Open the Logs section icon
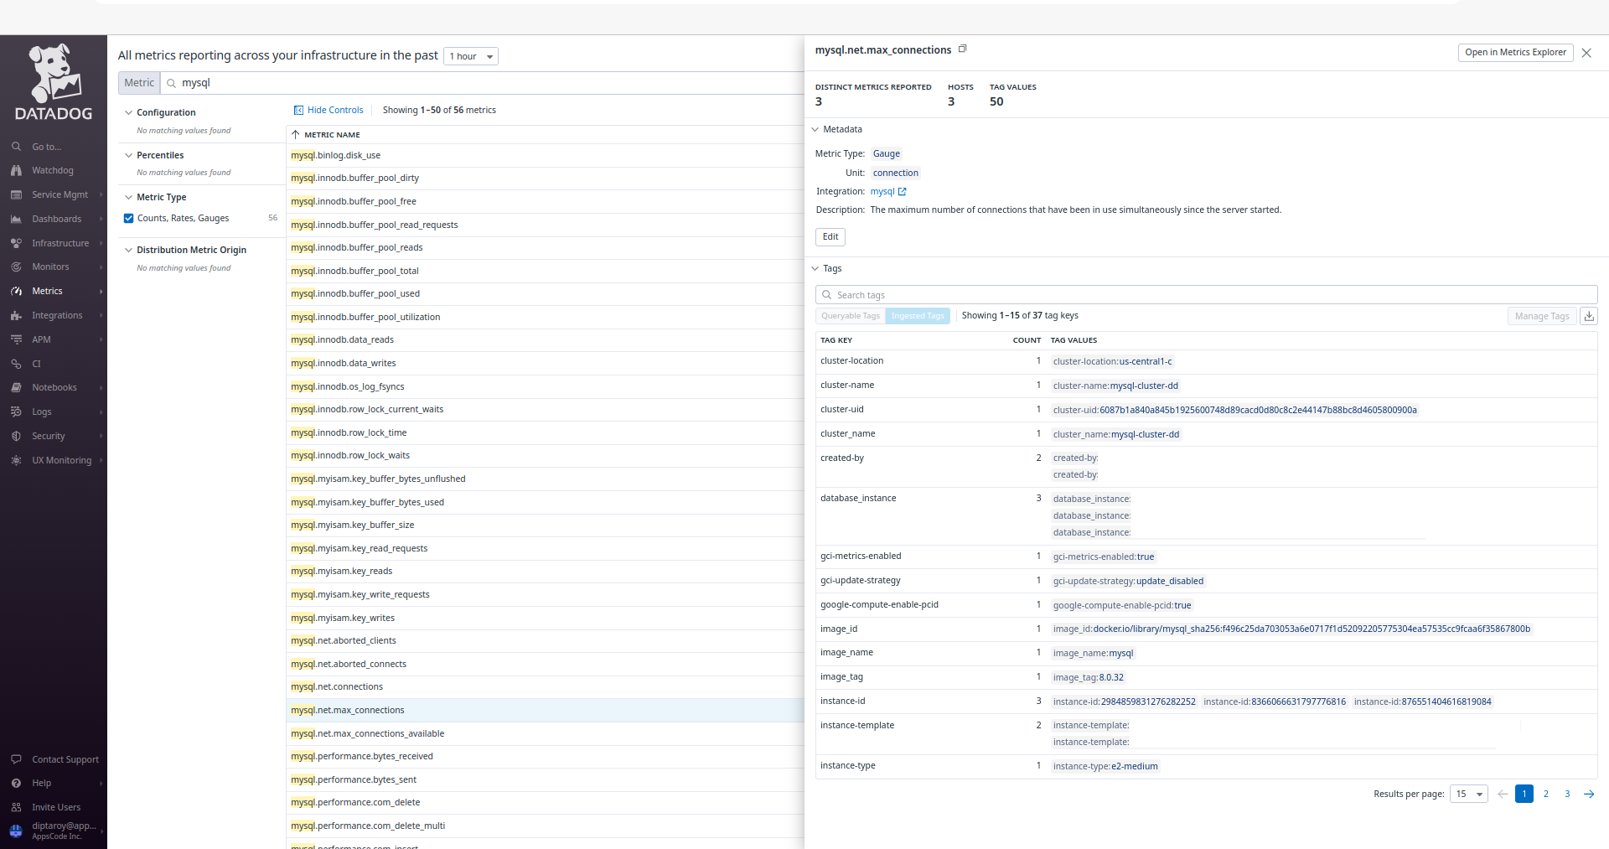Screen dimensions: 1609x849 tap(17, 412)
